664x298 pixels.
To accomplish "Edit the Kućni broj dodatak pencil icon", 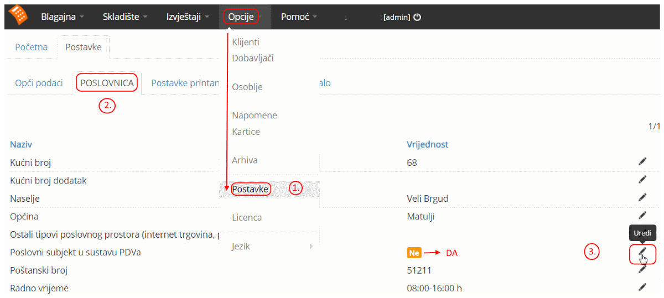I will (642, 179).
